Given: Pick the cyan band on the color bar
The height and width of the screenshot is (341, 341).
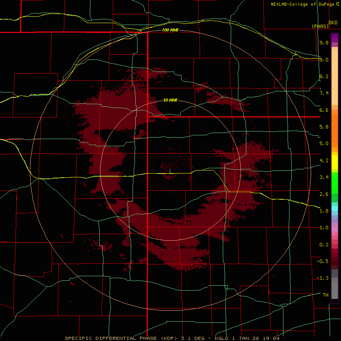Looking at the screenshot, I should click(335, 208).
